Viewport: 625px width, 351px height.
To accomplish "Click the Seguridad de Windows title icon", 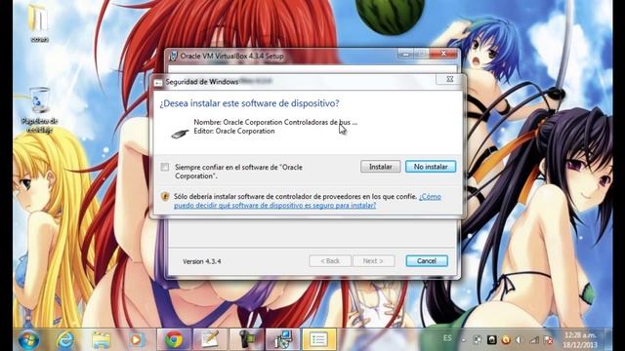I will tap(158, 82).
